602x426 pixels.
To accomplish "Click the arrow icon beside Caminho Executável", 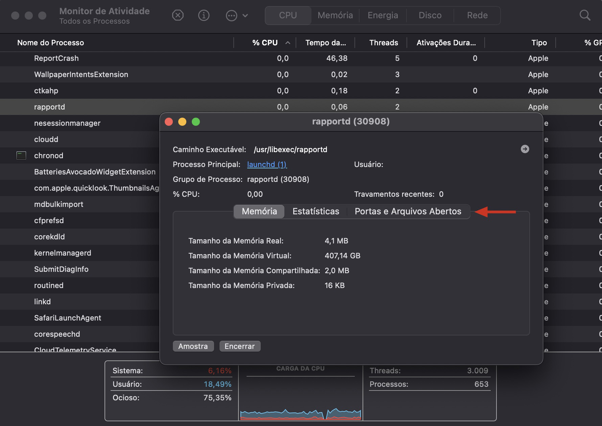I will (x=525, y=149).
